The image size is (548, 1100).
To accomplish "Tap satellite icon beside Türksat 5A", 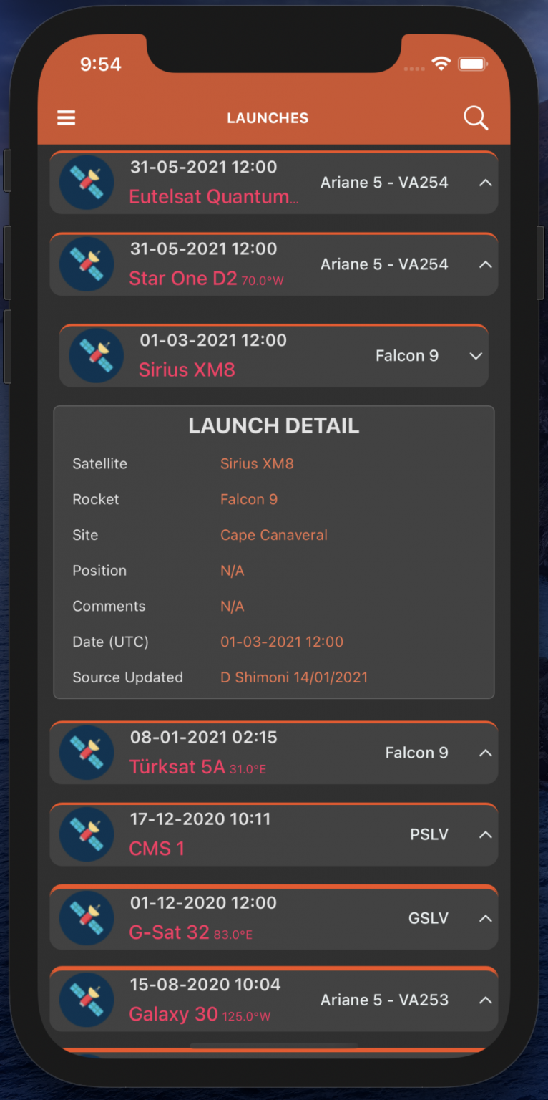I will tap(87, 752).
